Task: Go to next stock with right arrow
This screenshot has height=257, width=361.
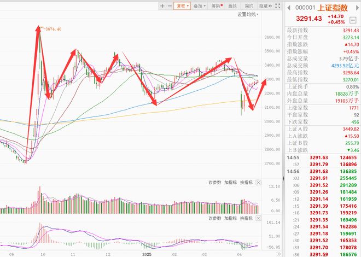Action: 358,8
